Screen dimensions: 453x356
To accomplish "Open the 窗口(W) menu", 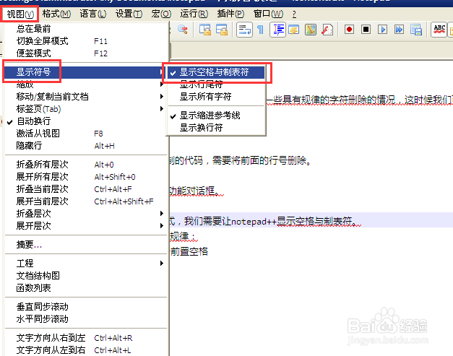I will coord(268,14).
